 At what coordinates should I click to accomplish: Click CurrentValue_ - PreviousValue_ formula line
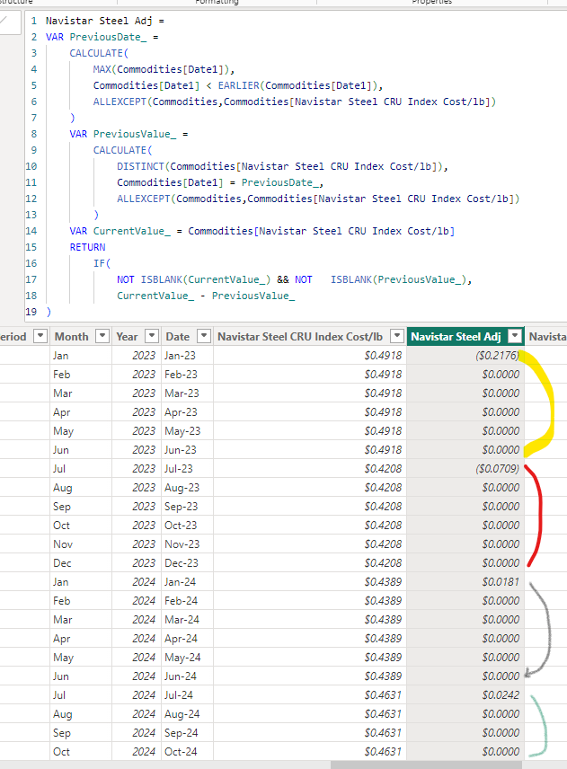tap(206, 296)
